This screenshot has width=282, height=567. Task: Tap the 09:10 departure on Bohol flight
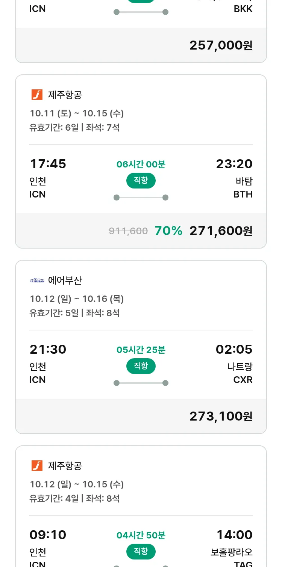[x=48, y=535]
